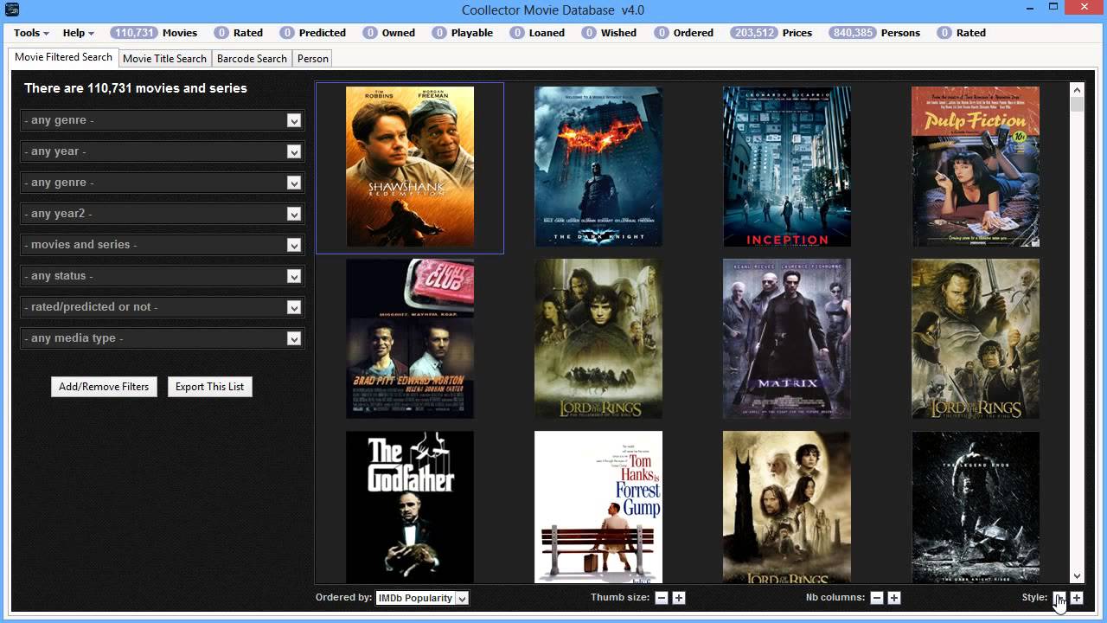Open the Tools menu

(x=30, y=33)
